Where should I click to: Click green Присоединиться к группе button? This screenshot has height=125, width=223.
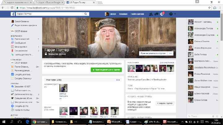(106, 70)
